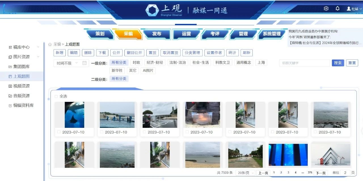Image resolution: width=363 pixels, height=181 pixels.
Task: Check the parking lot image checkbox
Action: (x=144, y=132)
